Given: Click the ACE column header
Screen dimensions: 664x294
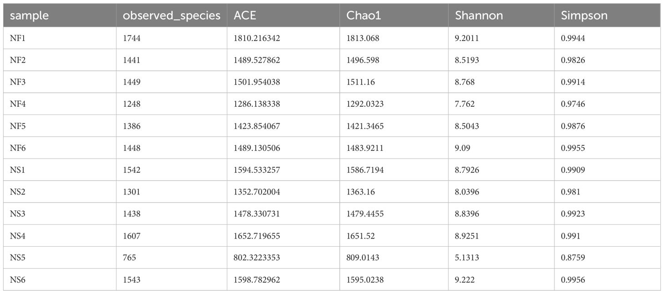Looking at the screenshot, I should [245, 15].
